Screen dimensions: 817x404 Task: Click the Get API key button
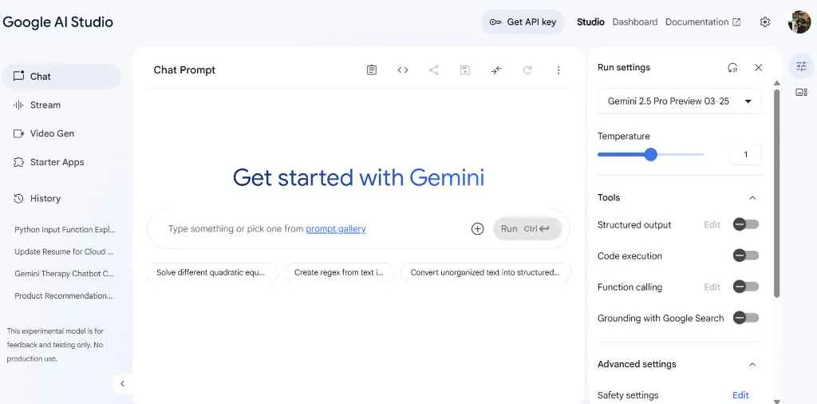tap(523, 22)
